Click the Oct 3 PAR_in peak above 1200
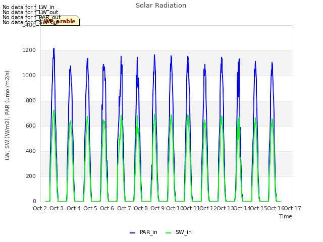This screenshot has width=323, height=242. coord(54,48)
